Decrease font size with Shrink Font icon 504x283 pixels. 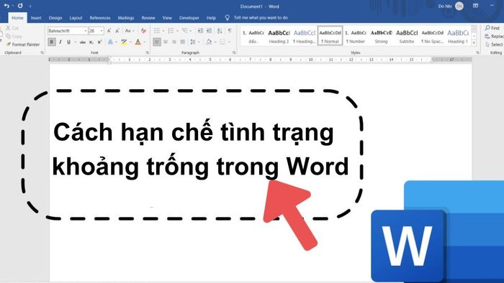[x=117, y=31]
